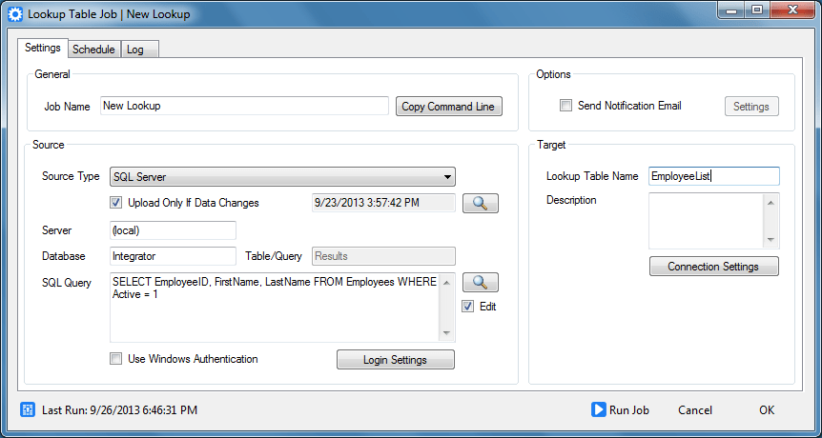This screenshot has width=822, height=438.
Task: Click SQL Query scrollbar up arrow
Action: click(x=446, y=282)
